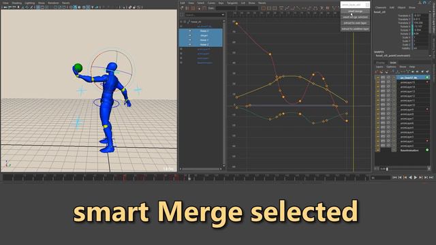Click icon beside anim_layer_util field
Image resolution: width=436 pixels, height=245 pixels.
coord(367,5)
